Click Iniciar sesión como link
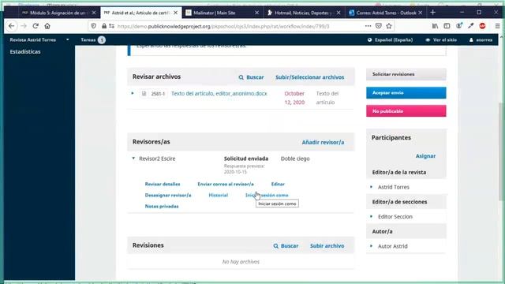This screenshot has width=505, height=284. [x=267, y=195]
